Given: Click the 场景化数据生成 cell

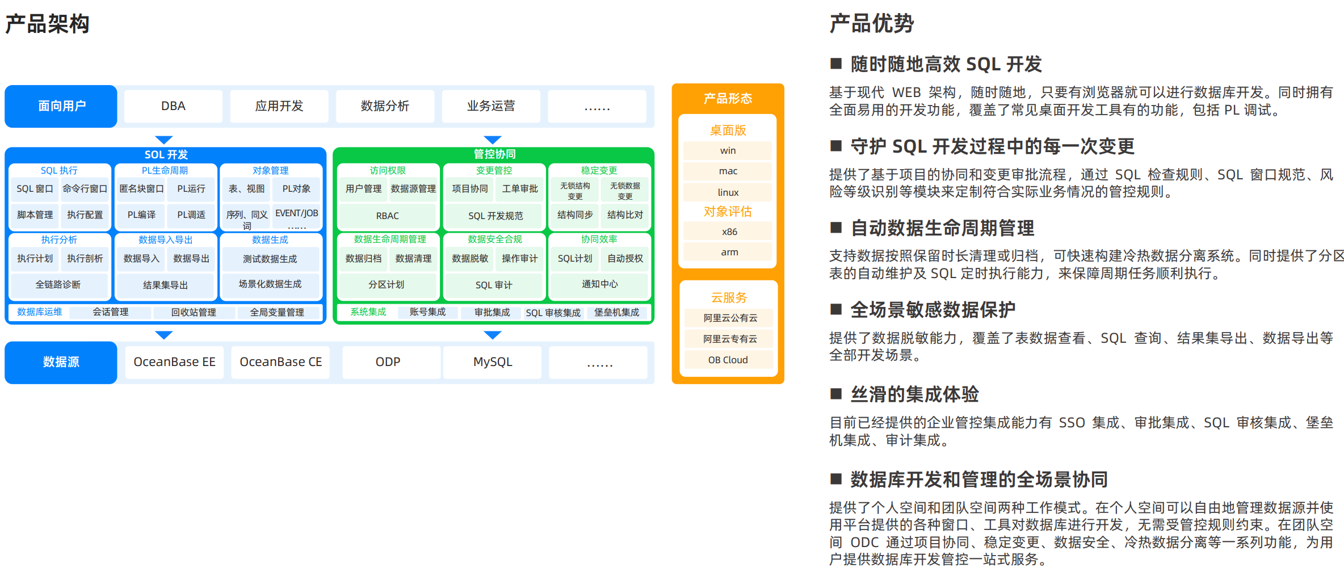Looking at the screenshot, I should [x=270, y=284].
